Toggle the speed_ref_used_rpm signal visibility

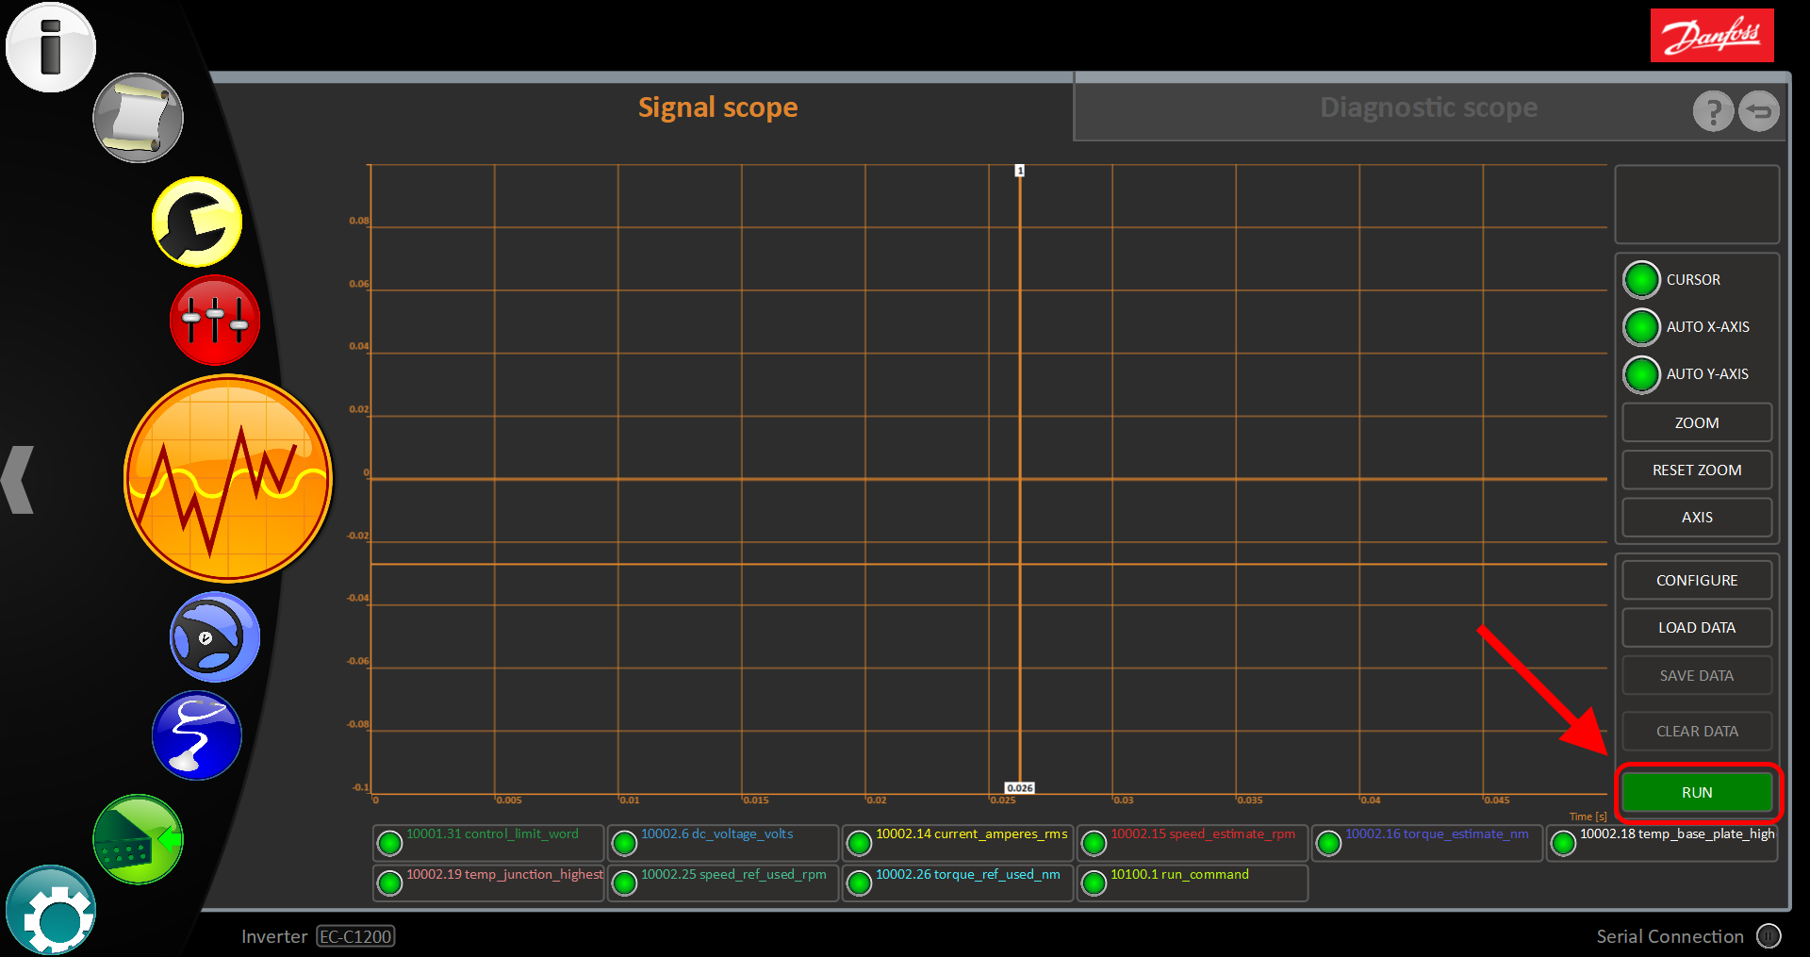(624, 883)
